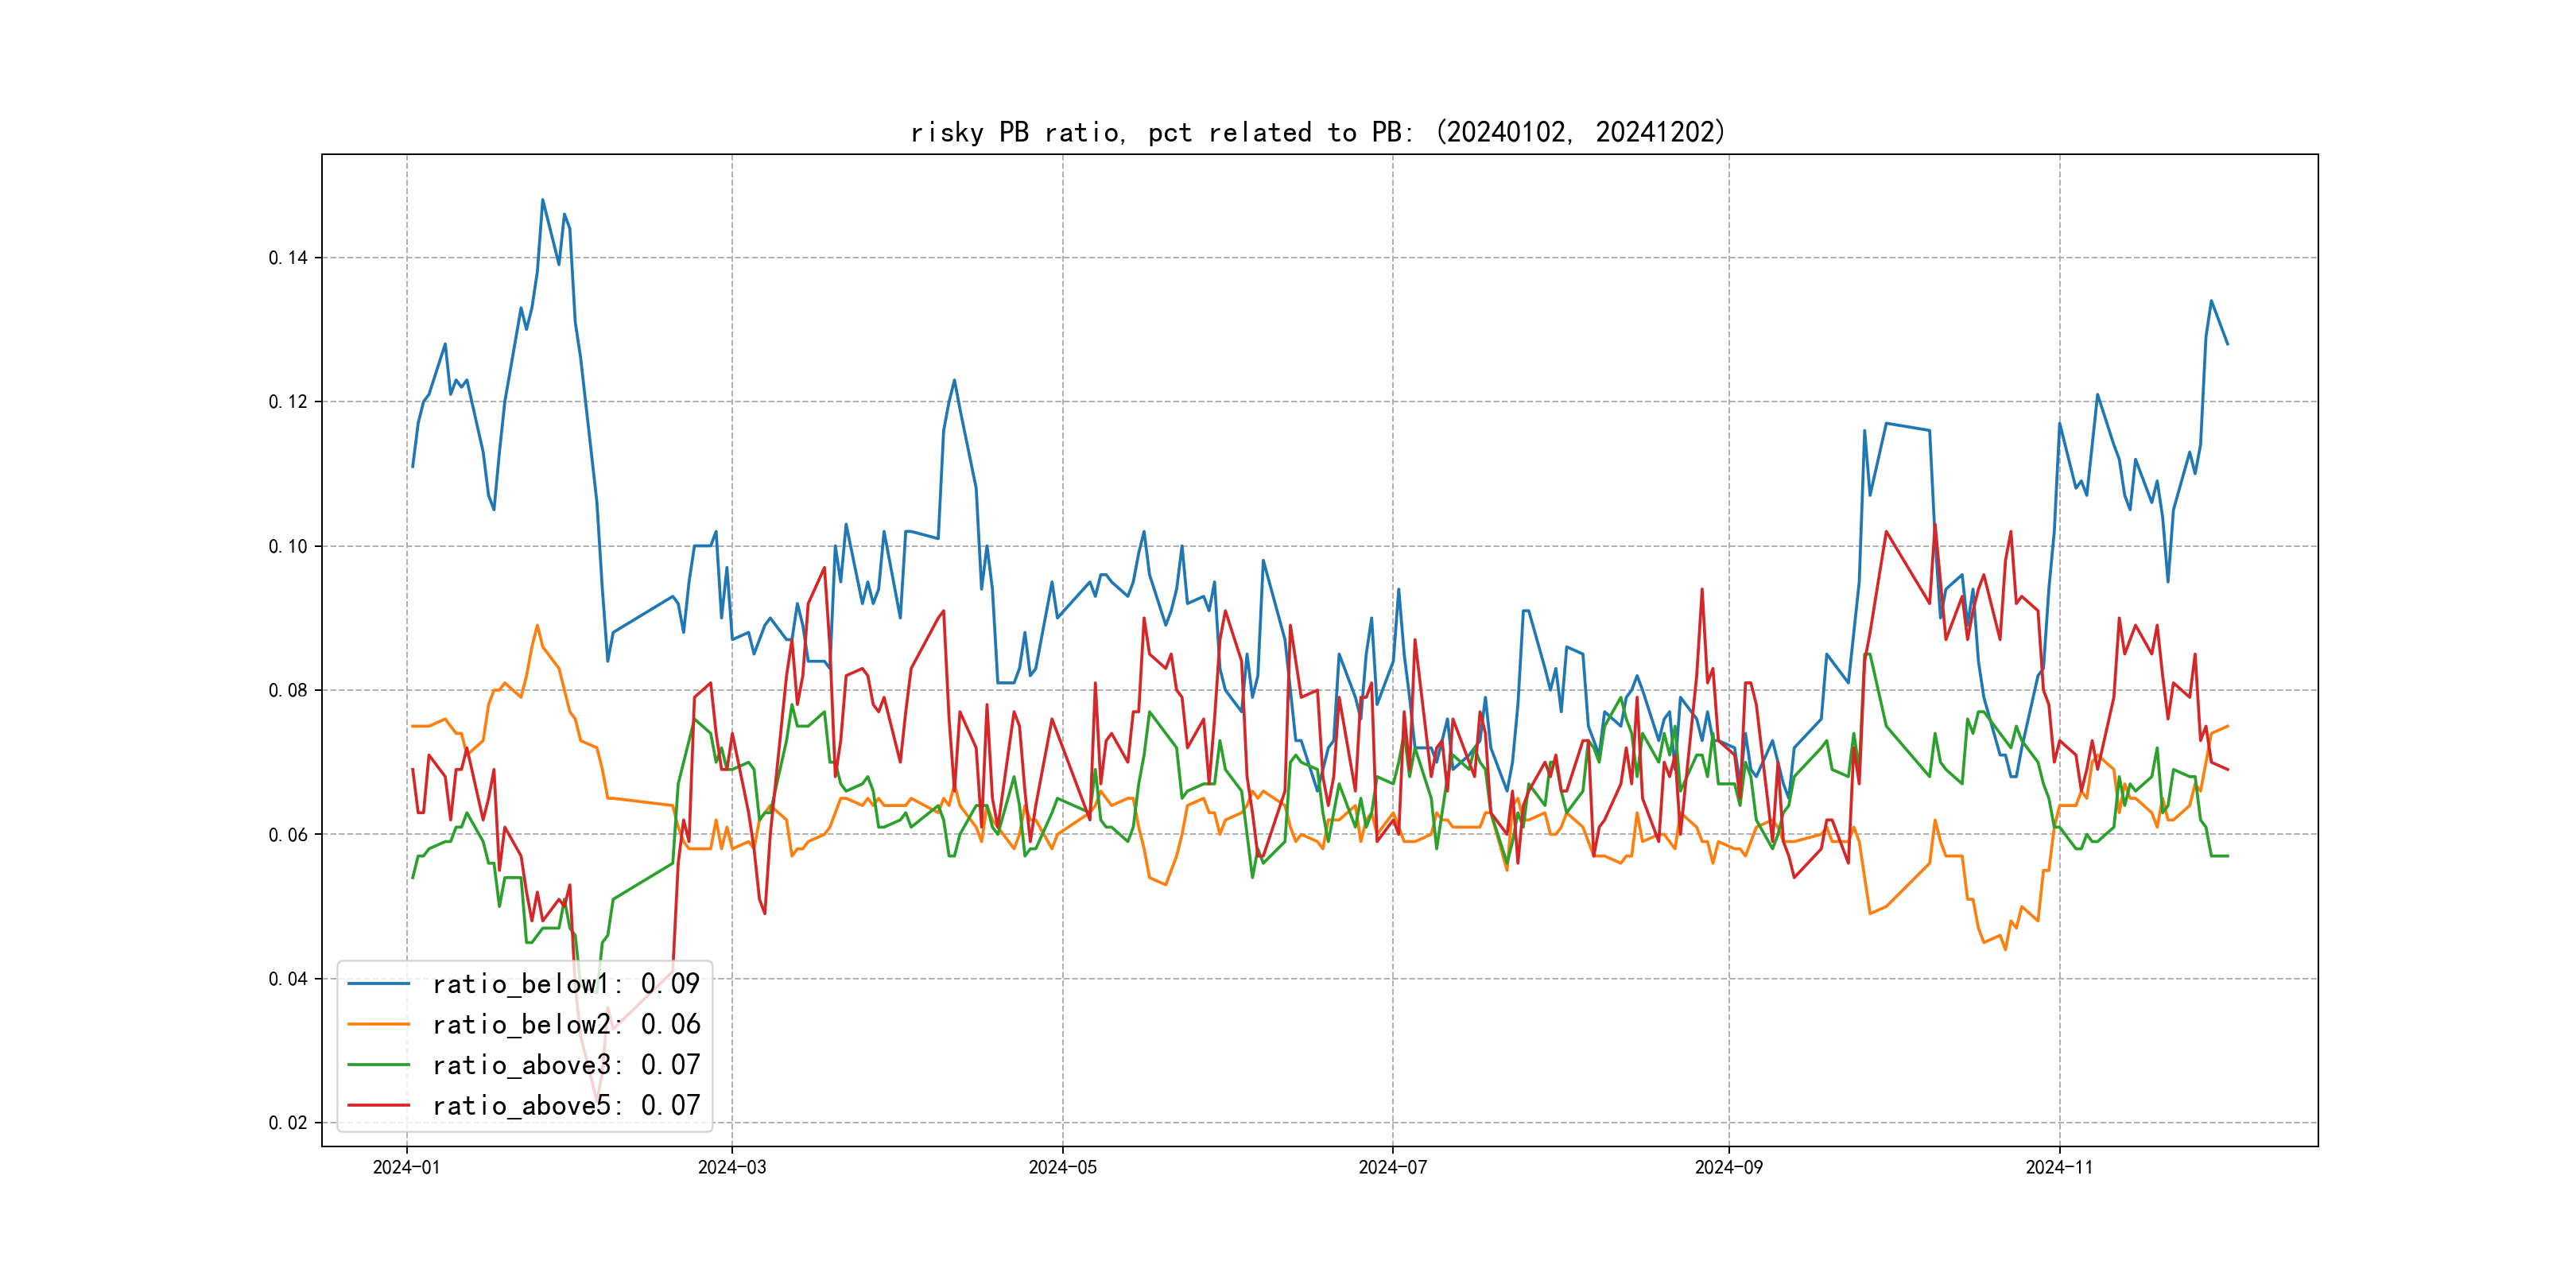Click the 0.14 y-axis tick label
Screen dimensions: 2576x1288
coord(288,258)
